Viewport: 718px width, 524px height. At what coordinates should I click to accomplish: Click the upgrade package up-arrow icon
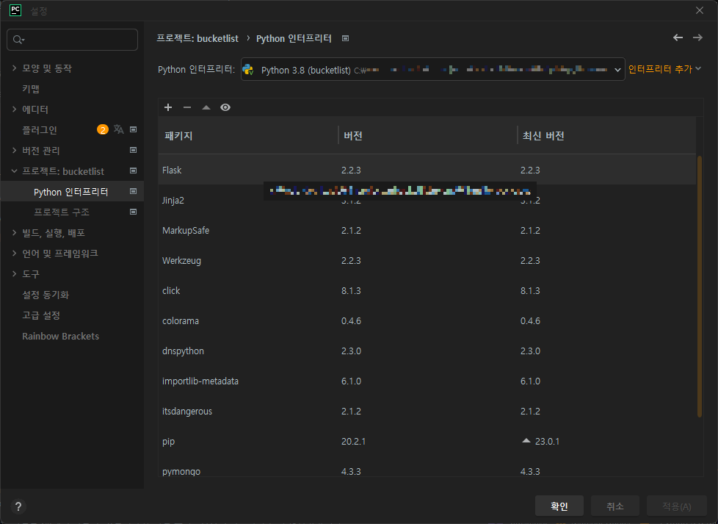point(206,107)
